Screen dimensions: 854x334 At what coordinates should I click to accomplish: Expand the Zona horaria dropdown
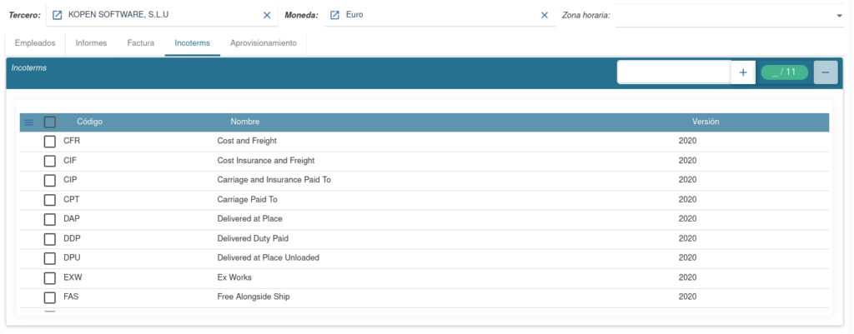click(838, 15)
